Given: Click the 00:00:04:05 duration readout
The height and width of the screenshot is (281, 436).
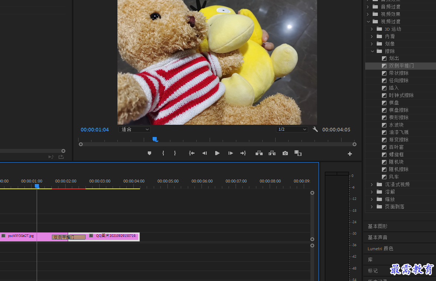Looking at the screenshot, I should coord(336,130).
